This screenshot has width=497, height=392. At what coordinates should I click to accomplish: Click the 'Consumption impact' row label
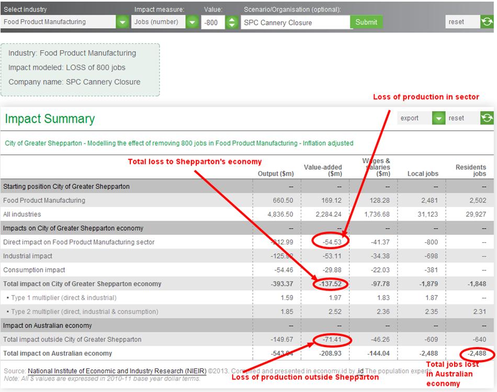point(34,270)
